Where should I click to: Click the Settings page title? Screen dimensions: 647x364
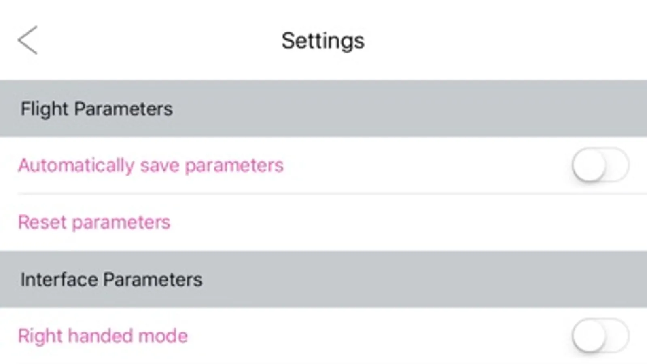pos(323,41)
